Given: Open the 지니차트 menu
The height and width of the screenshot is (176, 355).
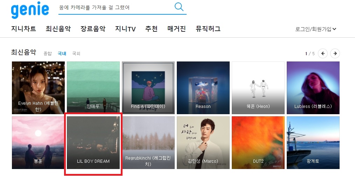Looking at the screenshot, I should [23, 29].
